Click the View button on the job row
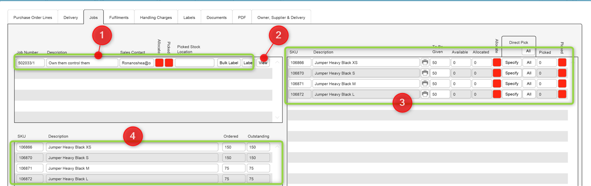The image size is (591, 186). [263, 63]
